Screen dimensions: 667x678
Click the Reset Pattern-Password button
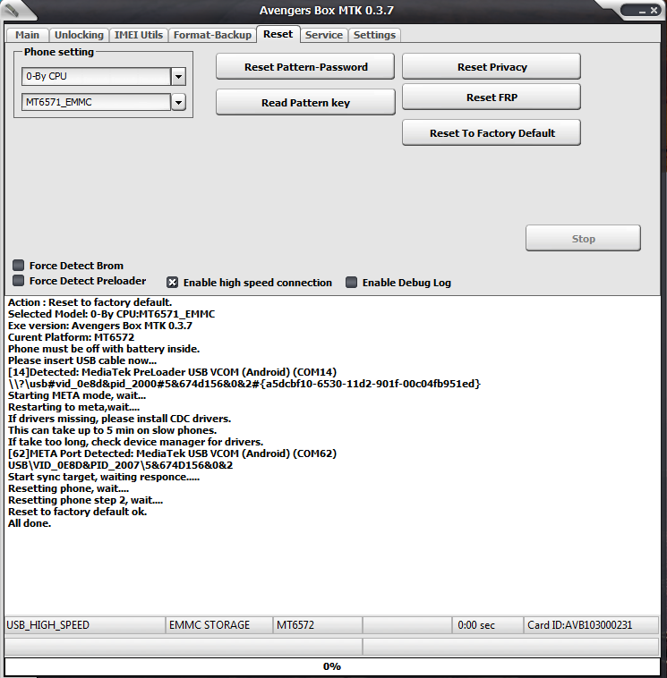pyautogui.click(x=305, y=66)
